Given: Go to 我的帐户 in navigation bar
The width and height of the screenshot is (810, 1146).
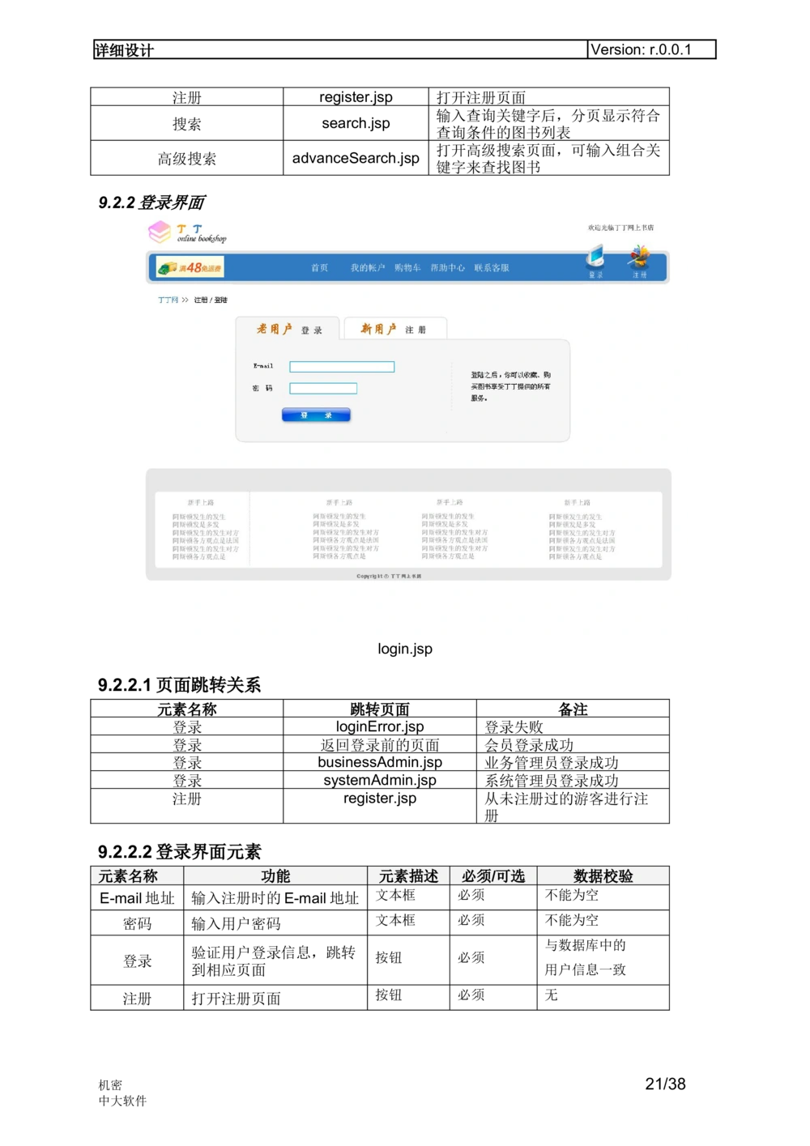Looking at the screenshot, I should pos(367,268).
